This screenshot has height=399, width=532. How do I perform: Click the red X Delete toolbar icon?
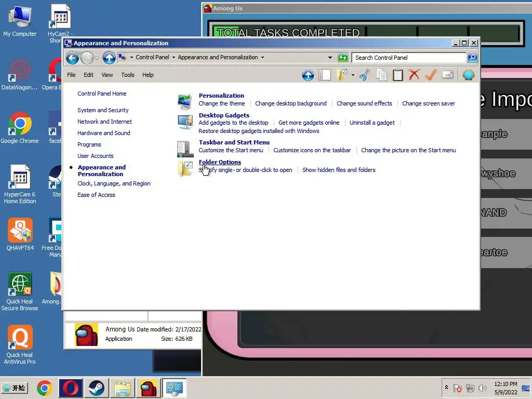tap(414, 75)
